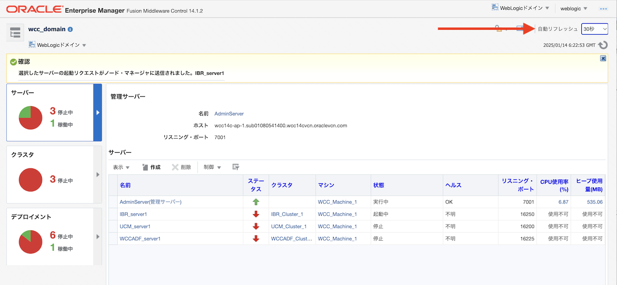The image size is (617, 285).
Task: Click the servers pie chart
Action: click(x=31, y=118)
